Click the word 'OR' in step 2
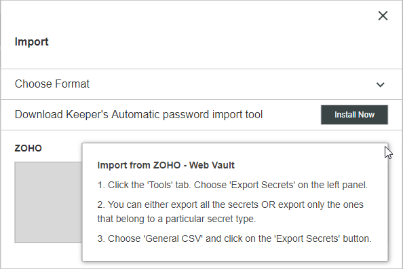This screenshot has width=403, height=269. click(x=268, y=204)
